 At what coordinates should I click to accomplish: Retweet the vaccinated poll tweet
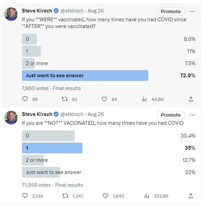point(65,99)
